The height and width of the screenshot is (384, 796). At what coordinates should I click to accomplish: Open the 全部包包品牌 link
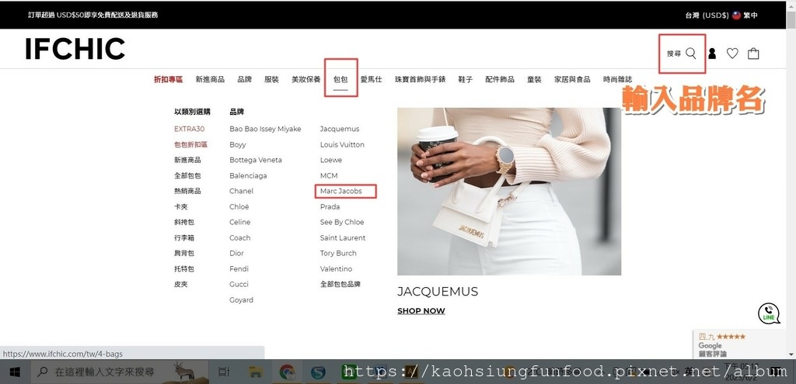point(340,285)
